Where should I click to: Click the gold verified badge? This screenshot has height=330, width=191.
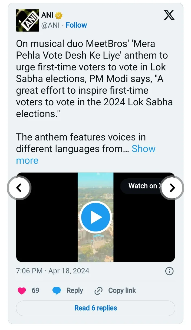[59, 16]
